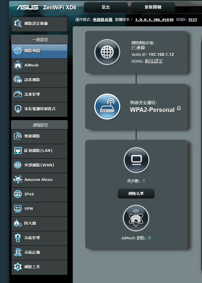Click the 網路工具 tools gear icon
202x283 pixels.
coord(18,267)
